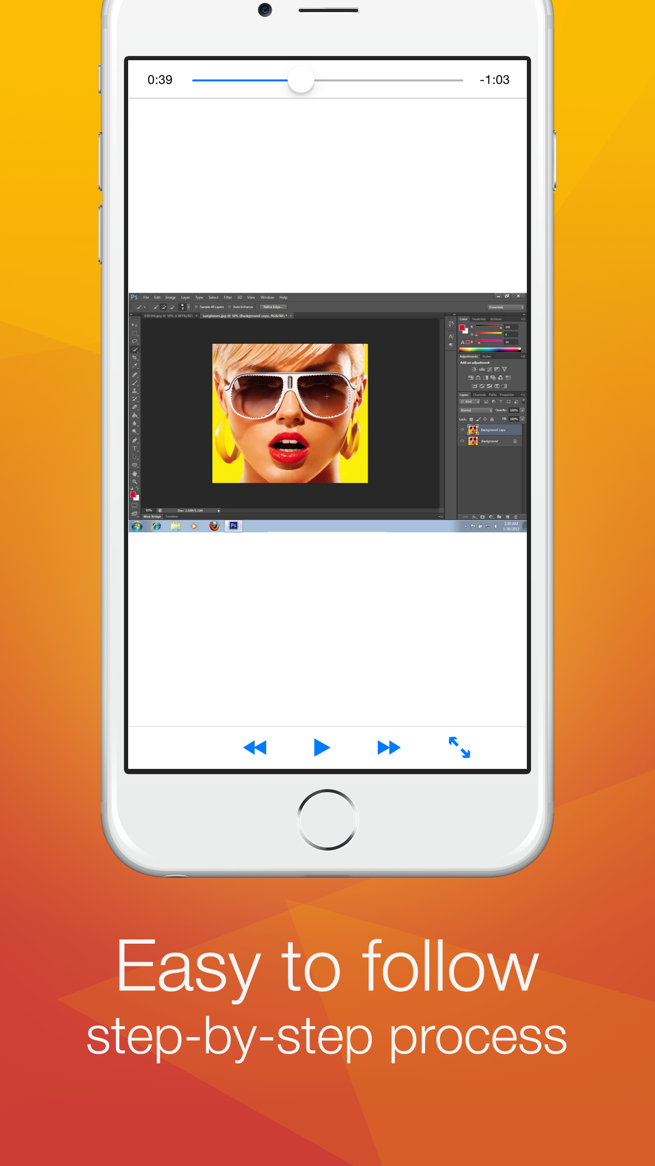The image size is (655, 1166).
Task: Click the Firefox icon in taskbar
Action: pyautogui.click(x=214, y=526)
